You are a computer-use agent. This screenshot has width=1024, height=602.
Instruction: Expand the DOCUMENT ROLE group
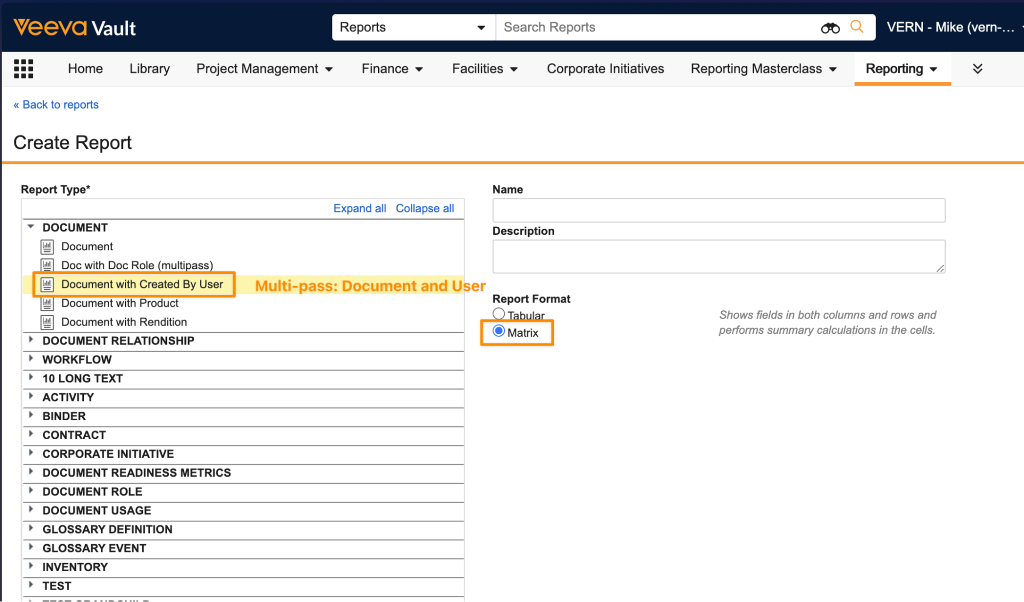pos(31,491)
